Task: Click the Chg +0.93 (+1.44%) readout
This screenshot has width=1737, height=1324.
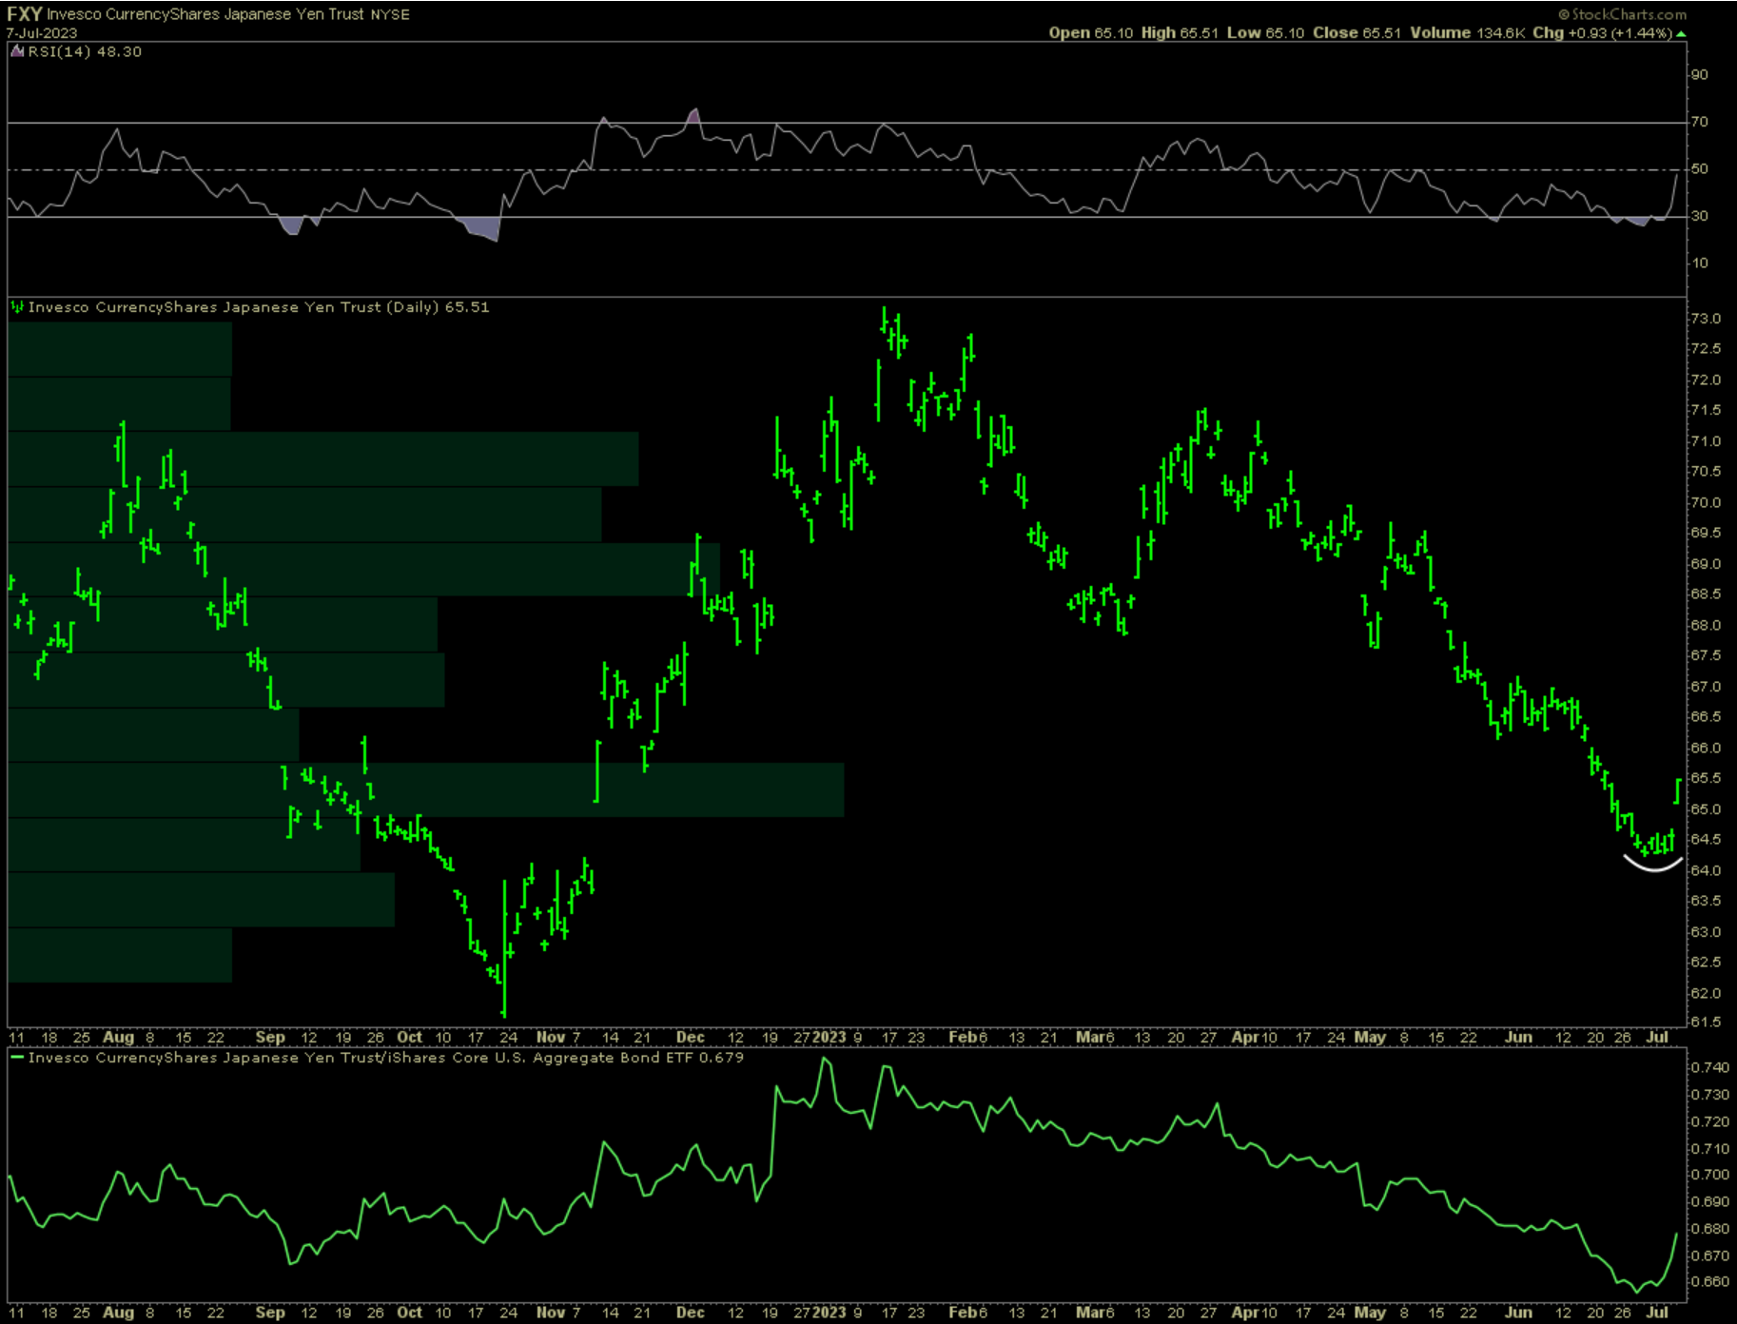Action: [x=1602, y=33]
